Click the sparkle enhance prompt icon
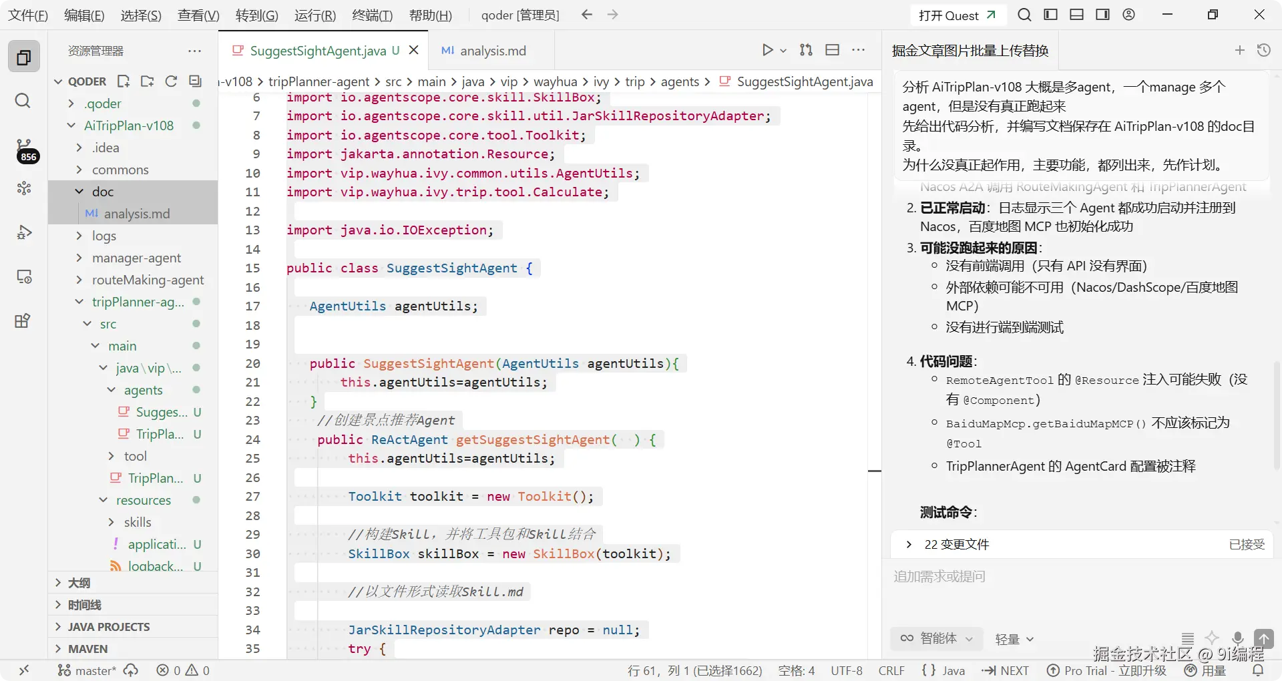This screenshot has height=681, width=1282. coord(1212,638)
